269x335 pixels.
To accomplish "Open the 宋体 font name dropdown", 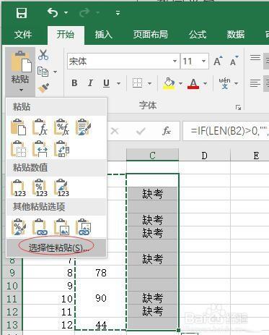I will point(175,61).
